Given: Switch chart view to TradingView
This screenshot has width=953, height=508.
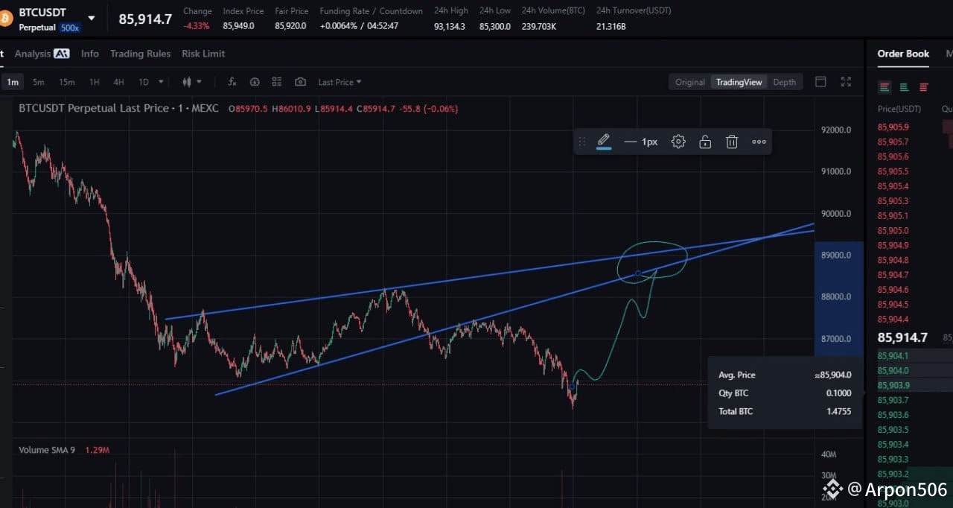Looking at the screenshot, I should [739, 82].
